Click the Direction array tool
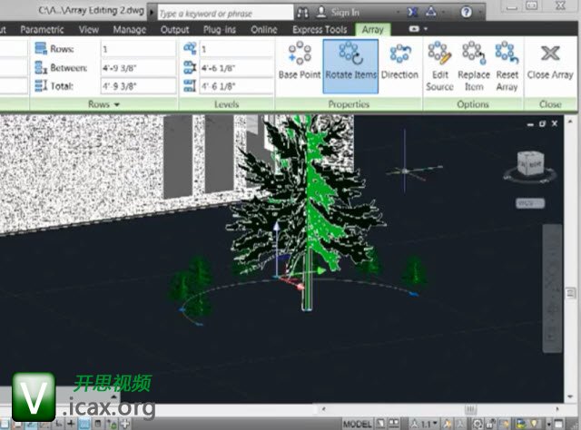Screen dimensions: 581x430 pos(399,61)
